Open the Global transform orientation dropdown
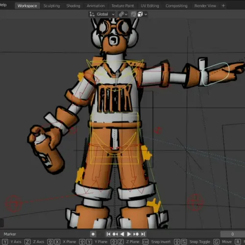Viewport: 245px width, 245px height. (102, 14)
